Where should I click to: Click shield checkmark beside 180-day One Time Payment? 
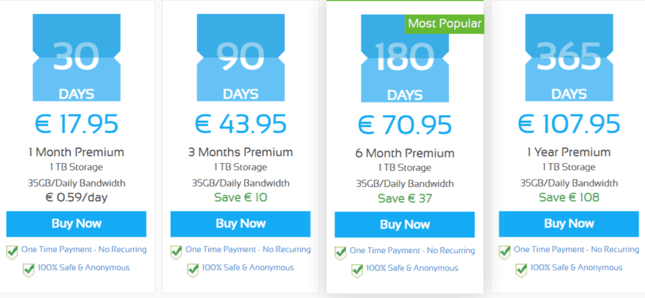coord(340,252)
